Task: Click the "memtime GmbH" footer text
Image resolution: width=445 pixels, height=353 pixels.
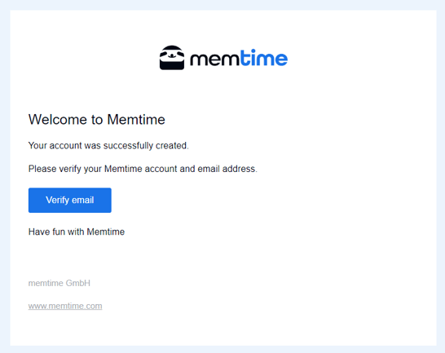Action: [x=59, y=283]
